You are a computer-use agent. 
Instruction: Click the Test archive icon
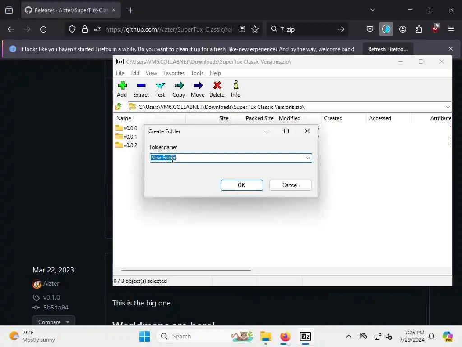pyautogui.click(x=160, y=89)
